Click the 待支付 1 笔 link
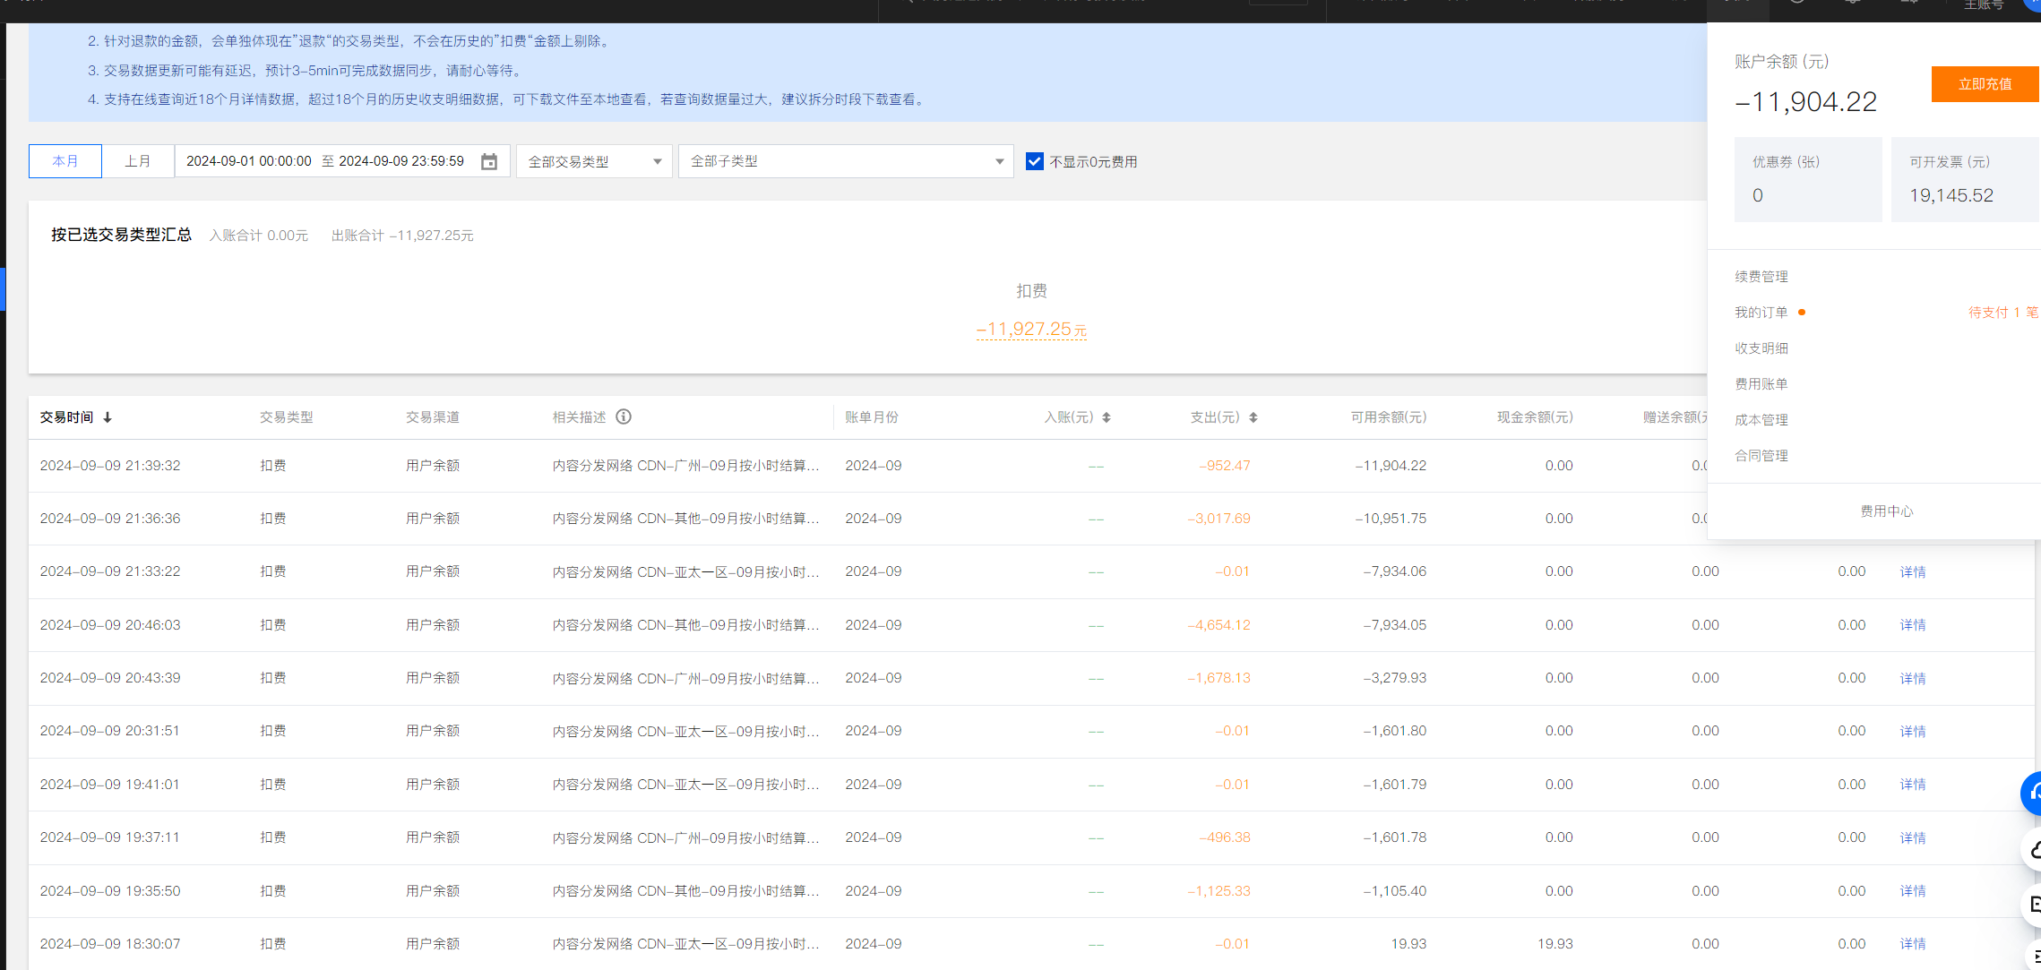Screen dimensions: 2041x970 [x=2003, y=313]
